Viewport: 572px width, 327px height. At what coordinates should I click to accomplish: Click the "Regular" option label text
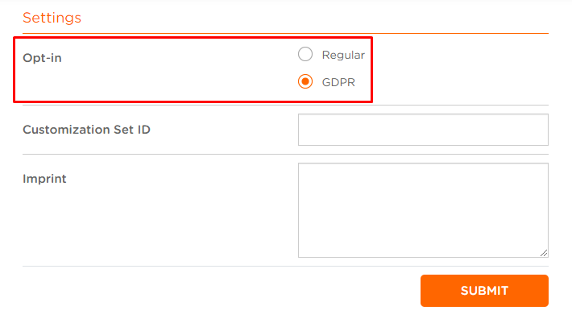pos(343,55)
